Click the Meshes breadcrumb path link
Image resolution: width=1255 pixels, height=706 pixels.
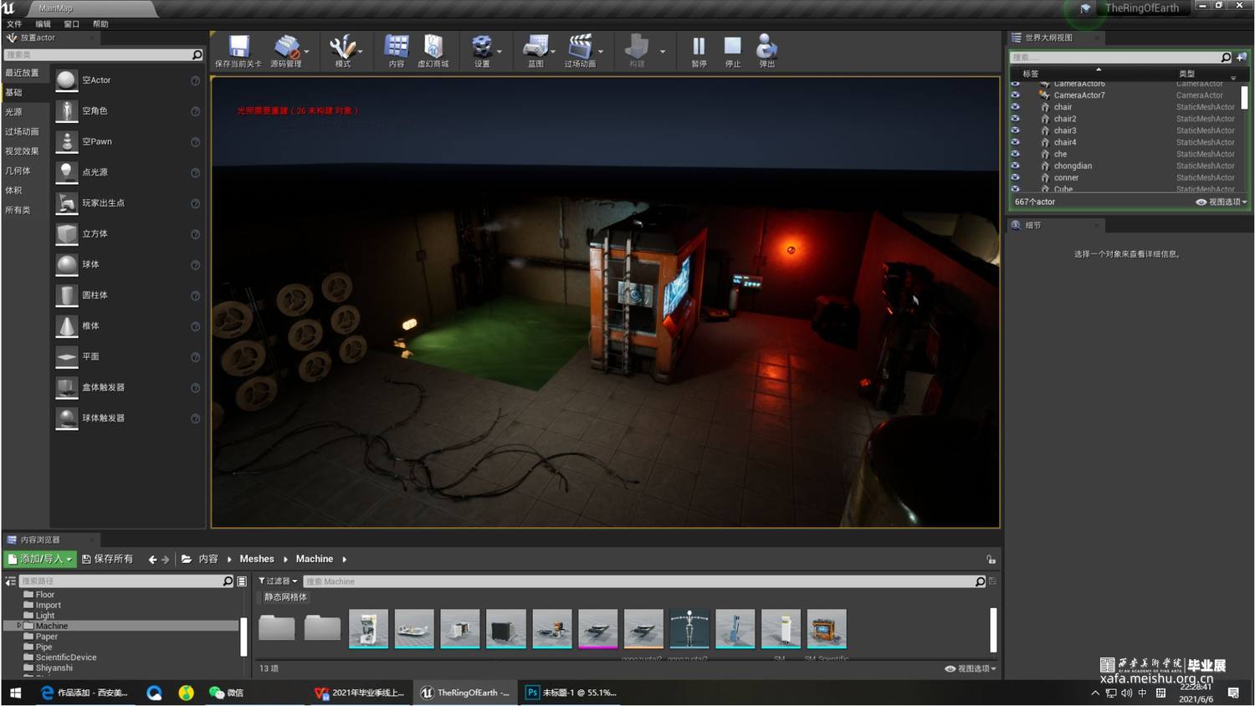tap(256, 559)
